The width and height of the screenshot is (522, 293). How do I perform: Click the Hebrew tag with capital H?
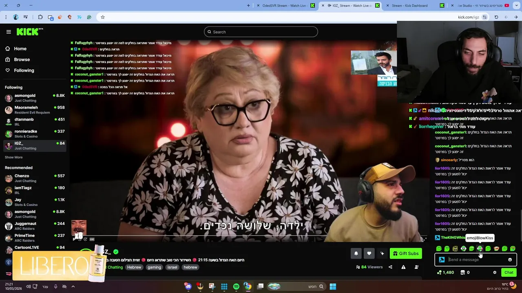[134, 267]
